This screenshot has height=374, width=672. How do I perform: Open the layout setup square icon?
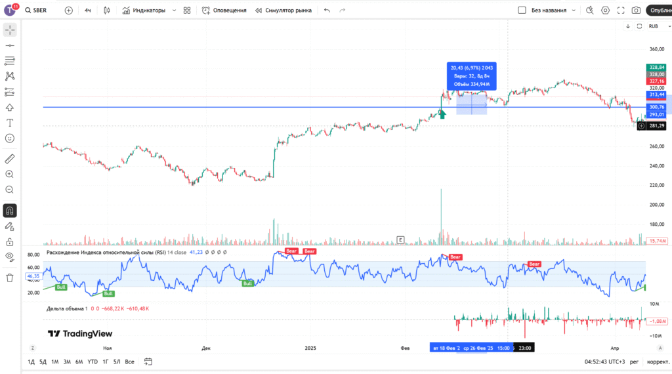tap(522, 10)
